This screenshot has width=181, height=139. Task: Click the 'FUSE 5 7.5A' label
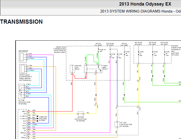113,56
